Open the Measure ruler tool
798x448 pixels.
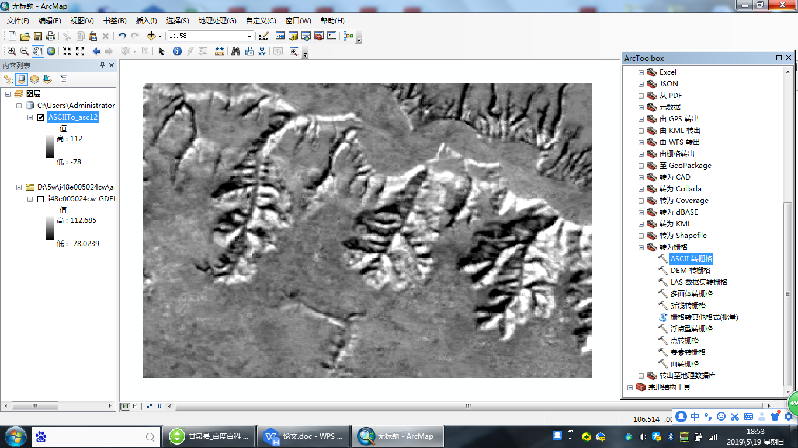pos(220,51)
